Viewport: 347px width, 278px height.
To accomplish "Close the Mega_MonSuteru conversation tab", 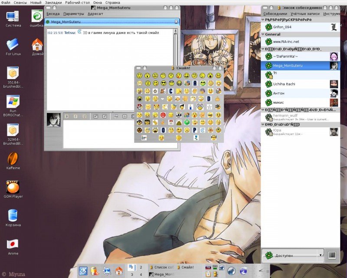I will (176, 22).
